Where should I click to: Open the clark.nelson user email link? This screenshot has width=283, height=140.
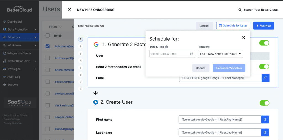[64, 105]
